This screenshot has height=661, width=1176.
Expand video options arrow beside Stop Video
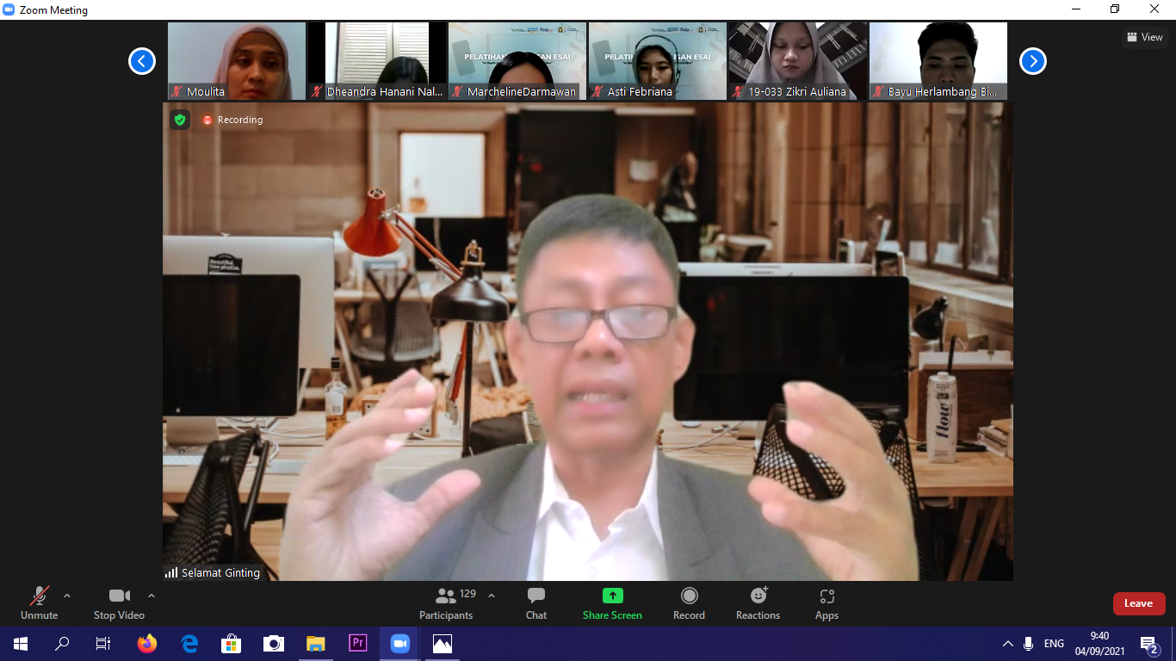[152, 596]
